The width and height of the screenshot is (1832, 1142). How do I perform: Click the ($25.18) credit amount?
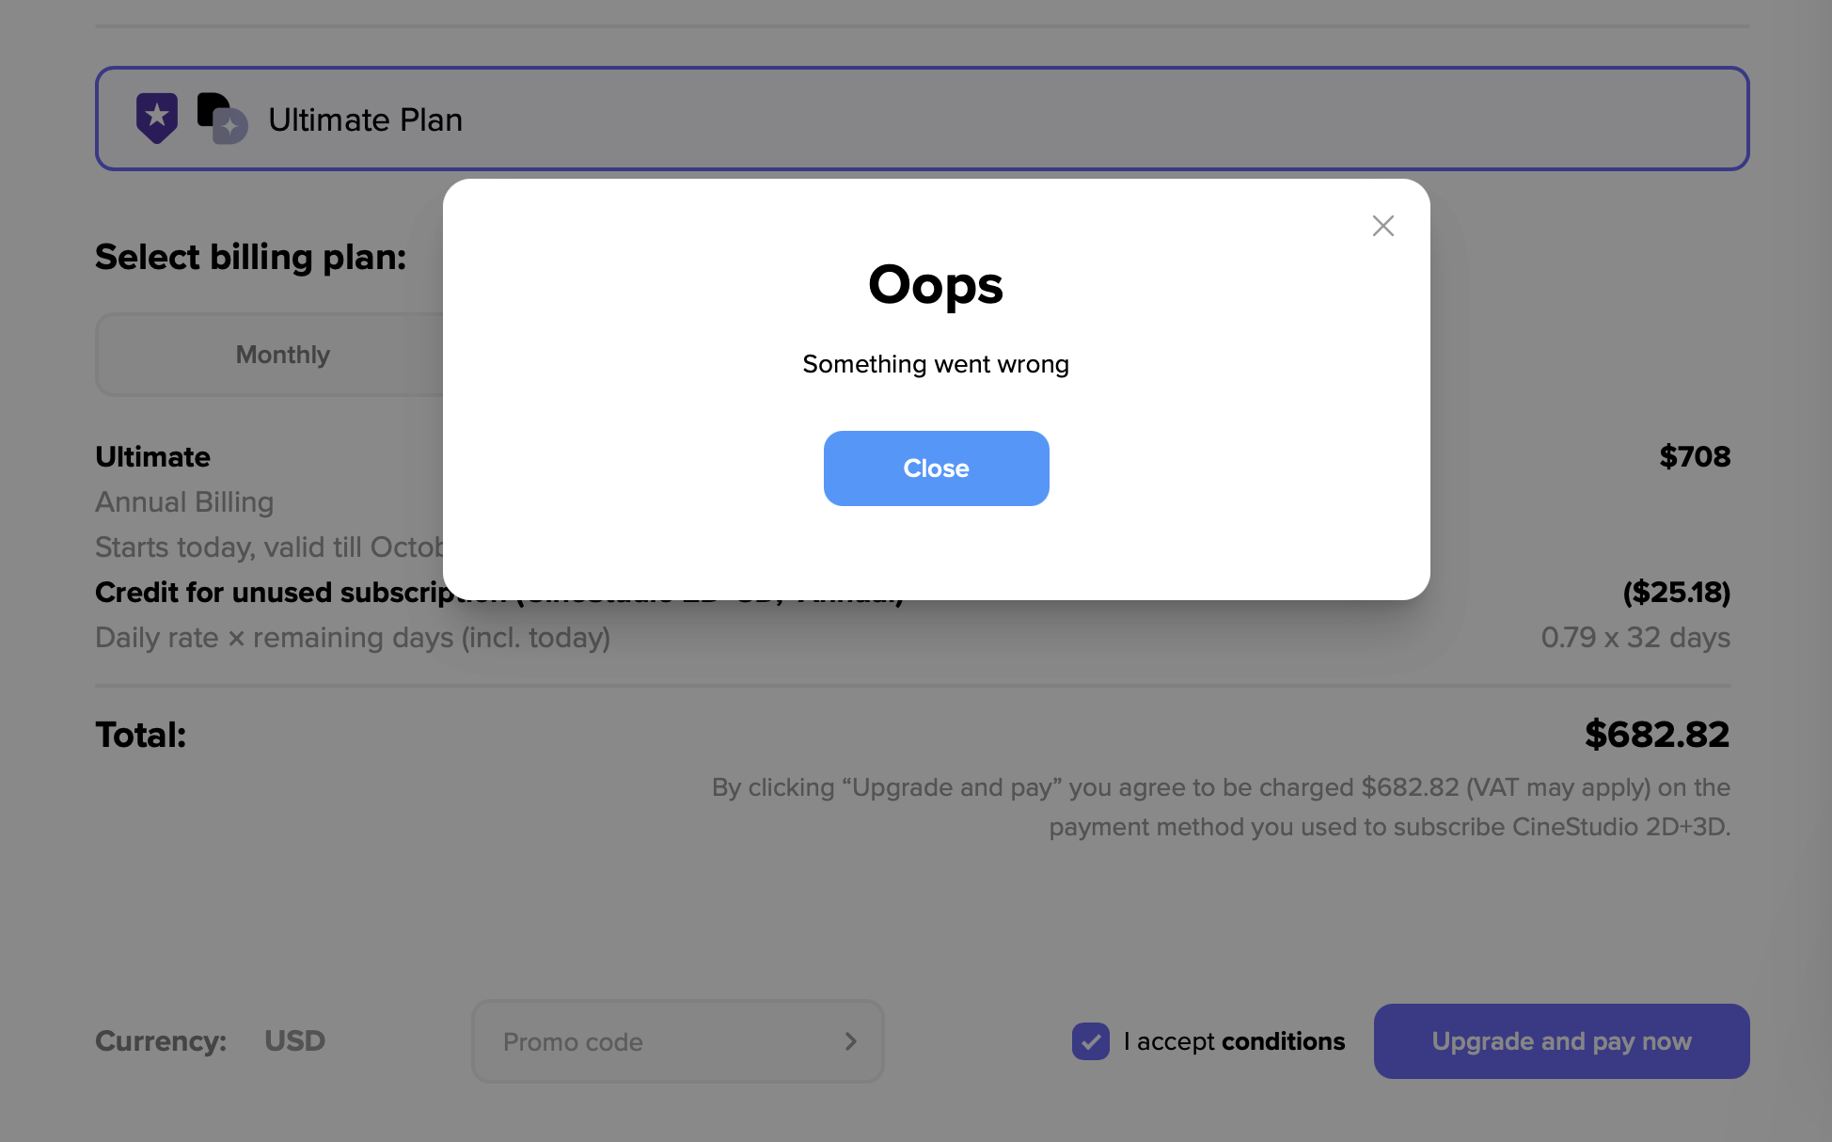point(1677,592)
